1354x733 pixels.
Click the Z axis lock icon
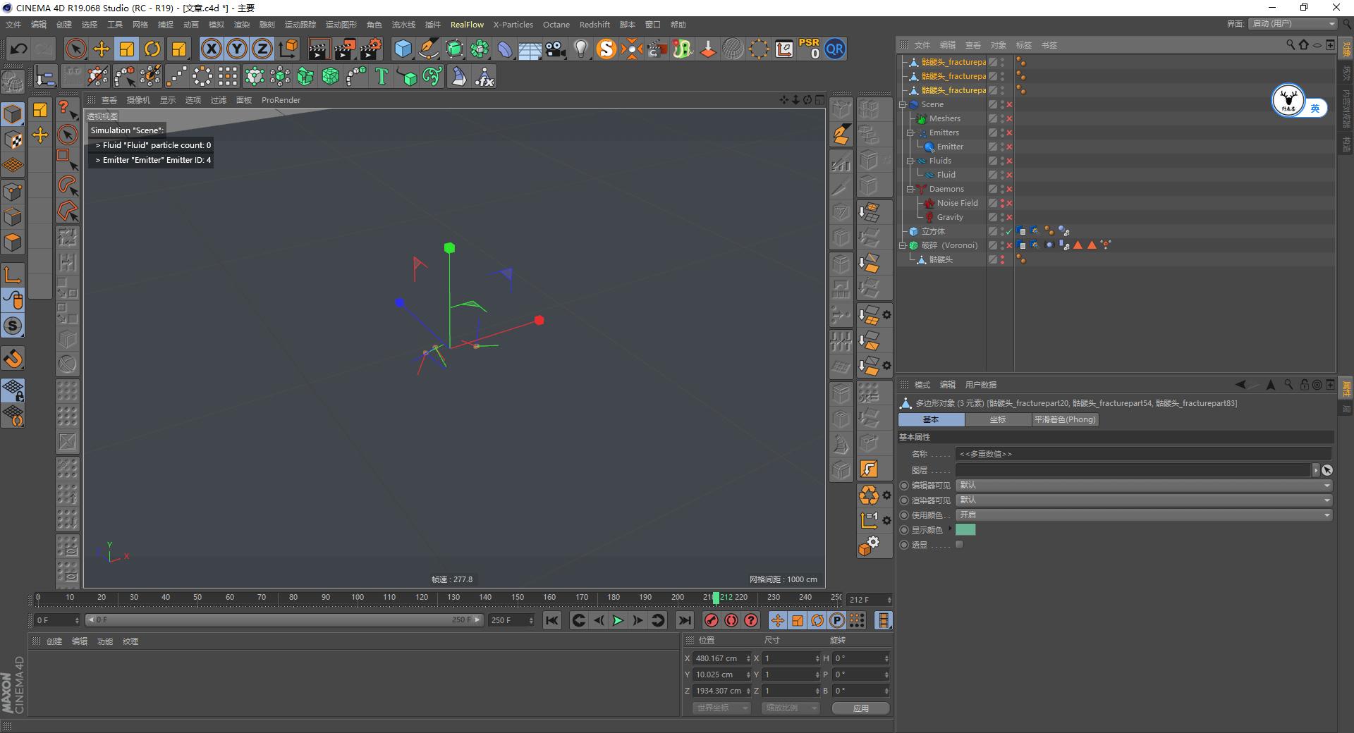pyautogui.click(x=262, y=49)
